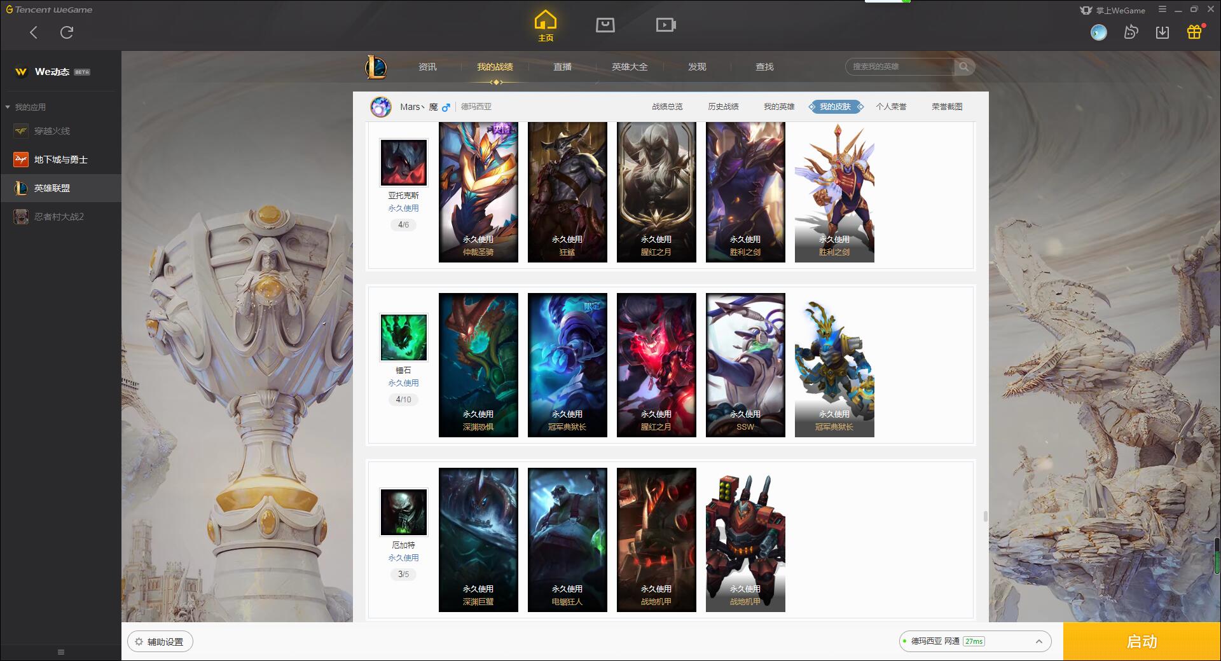The image size is (1221, 661).
Task: Open the 查找 tab
Action: coord(764,67)
